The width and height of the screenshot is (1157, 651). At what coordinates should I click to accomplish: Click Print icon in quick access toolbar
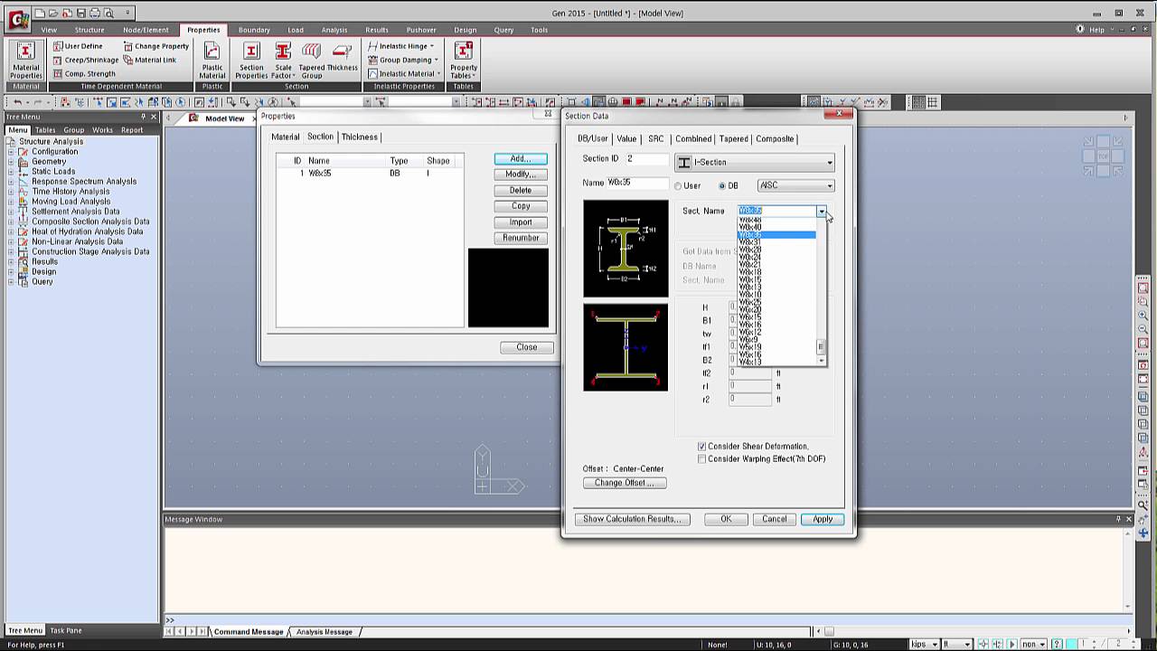(95, 14)
